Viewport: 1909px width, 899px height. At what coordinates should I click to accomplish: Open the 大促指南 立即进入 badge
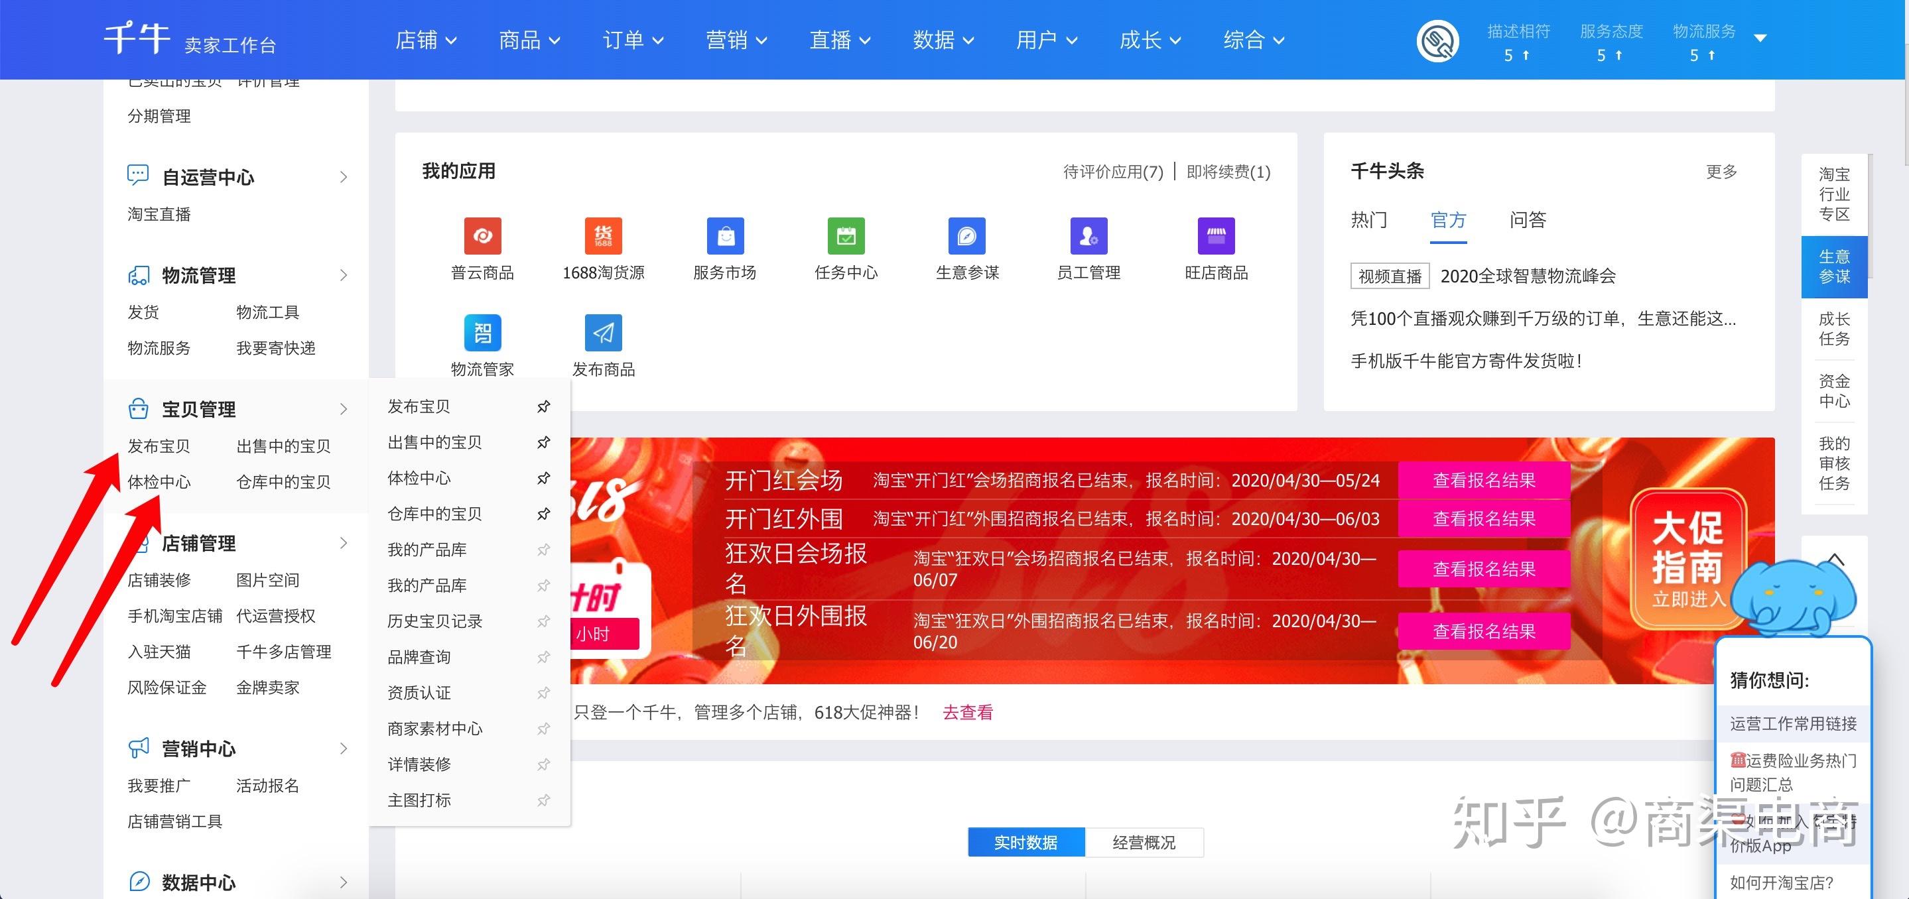pyautogui.click(x=1688, y=559)
